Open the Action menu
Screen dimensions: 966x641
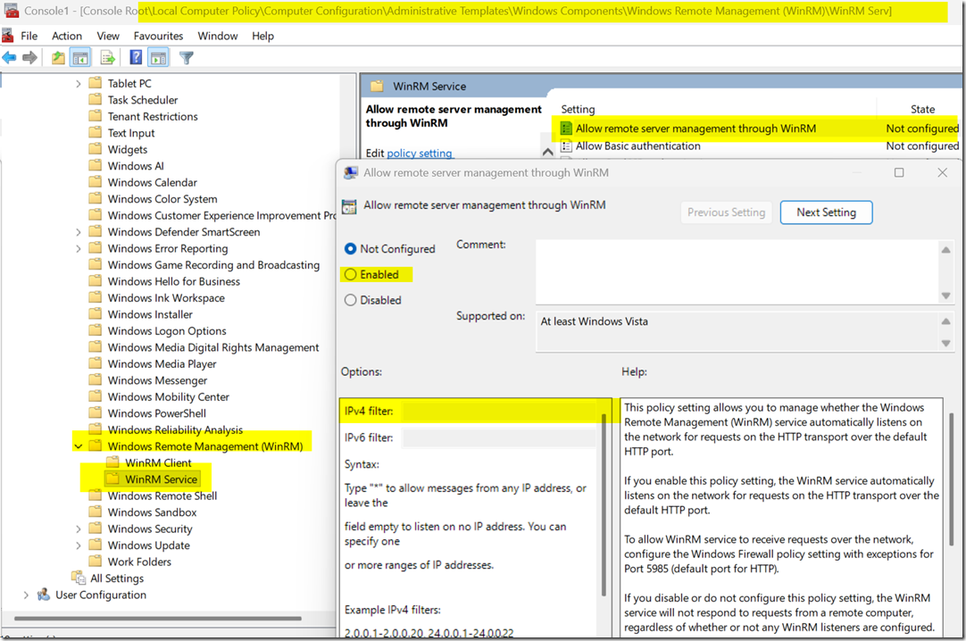(x=67, y=36)
